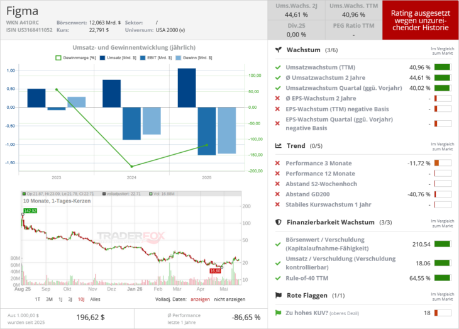
Task: Click green checkmark next to Umsatzwachstum (TTM)
Action: (x=278, y=67)
